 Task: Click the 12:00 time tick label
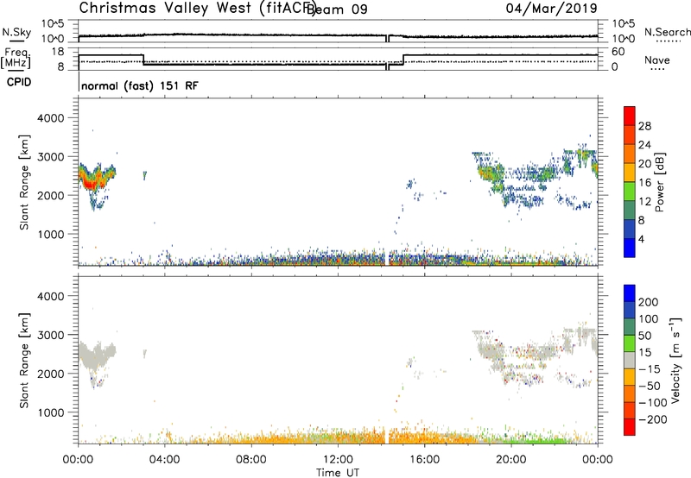[x=338, y=460]
